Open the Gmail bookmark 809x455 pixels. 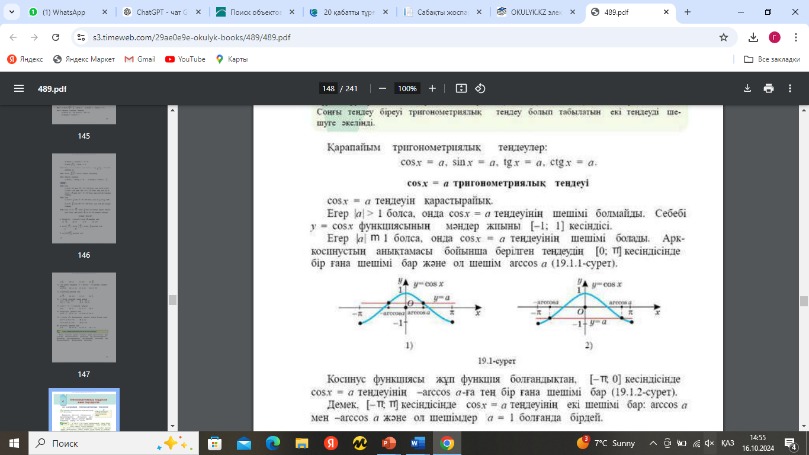coord(140,59)
